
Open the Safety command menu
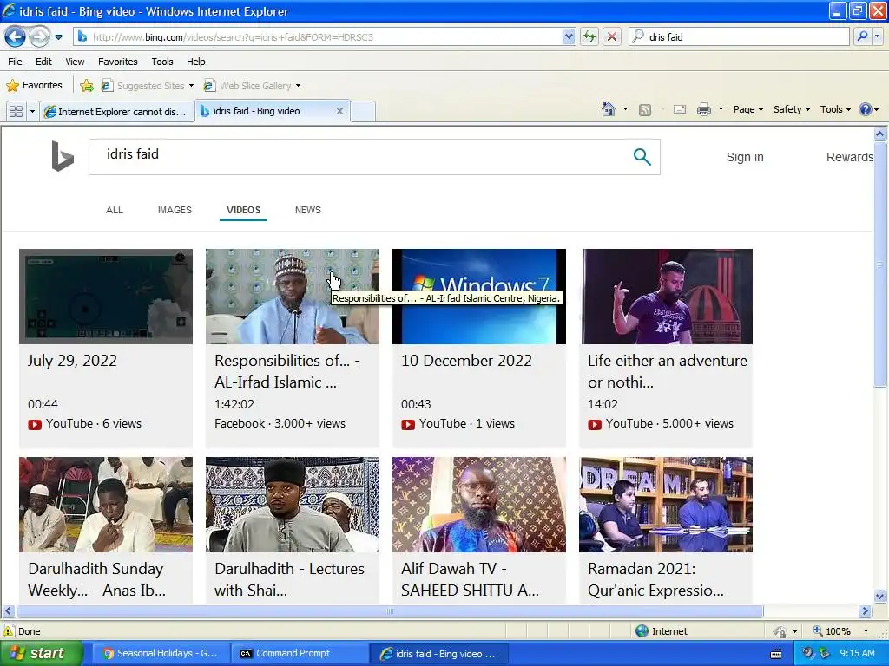(x=792, y=109)
